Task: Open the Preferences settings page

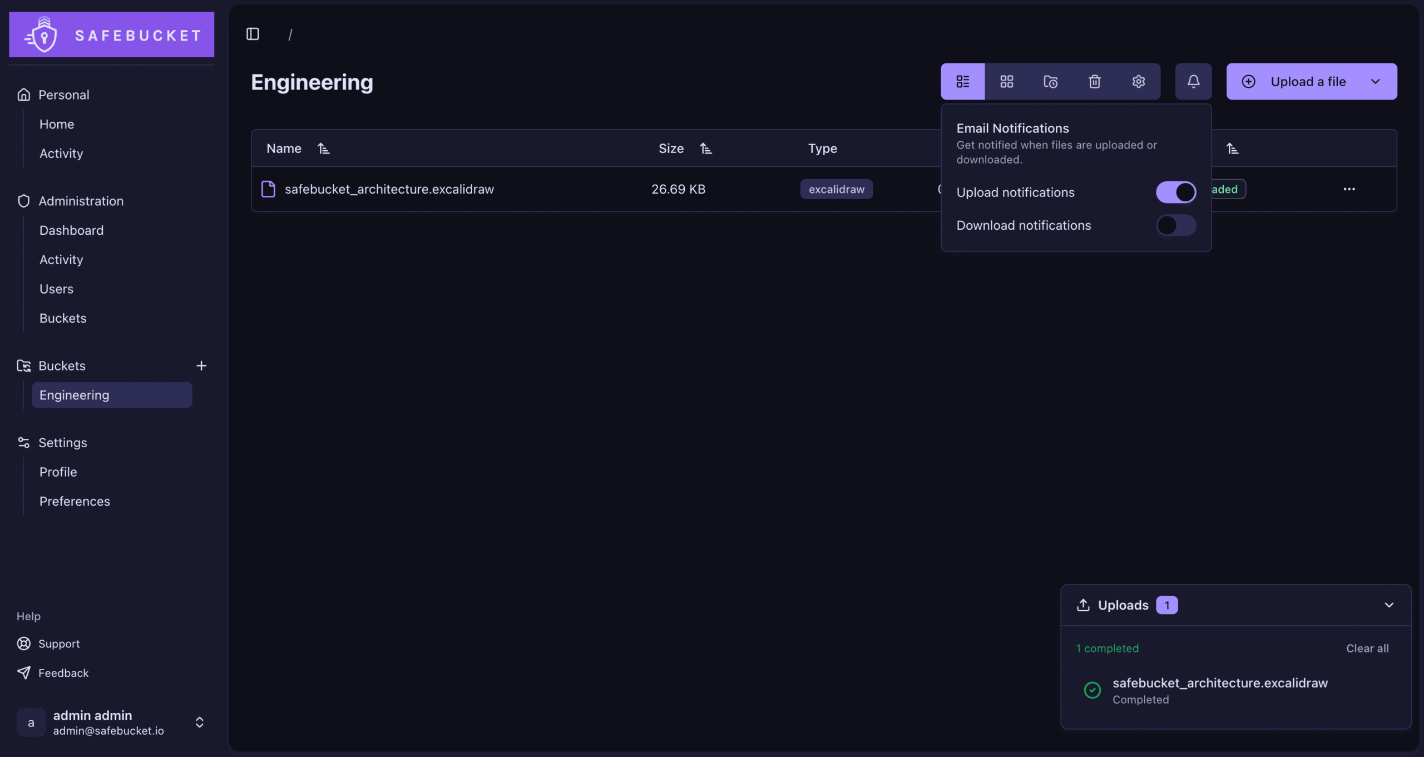Action: (75, 501)
